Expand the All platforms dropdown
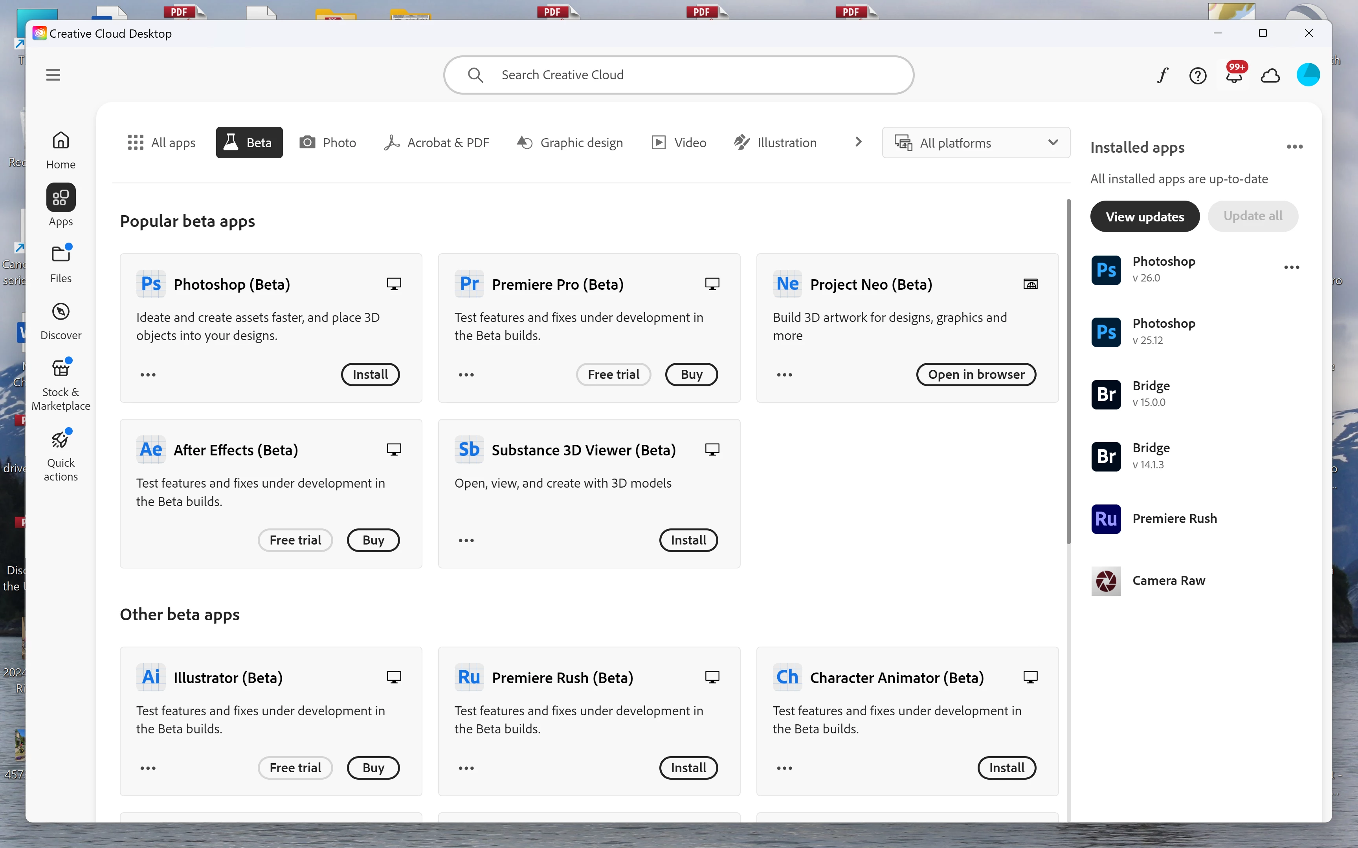 pyautogui.click(x=976, y=143)
